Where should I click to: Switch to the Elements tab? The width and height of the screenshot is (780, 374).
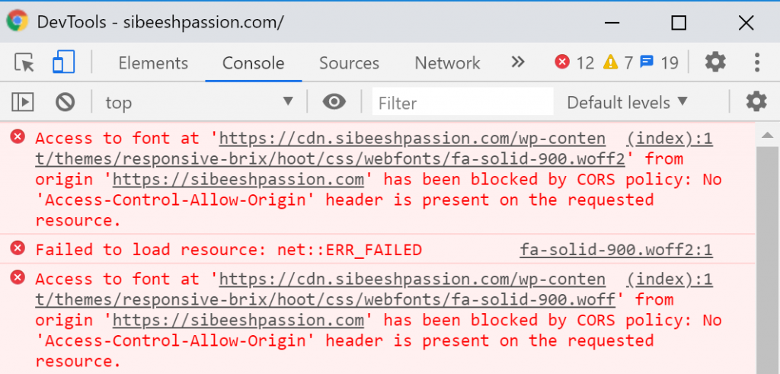click(x=153, y=63)
